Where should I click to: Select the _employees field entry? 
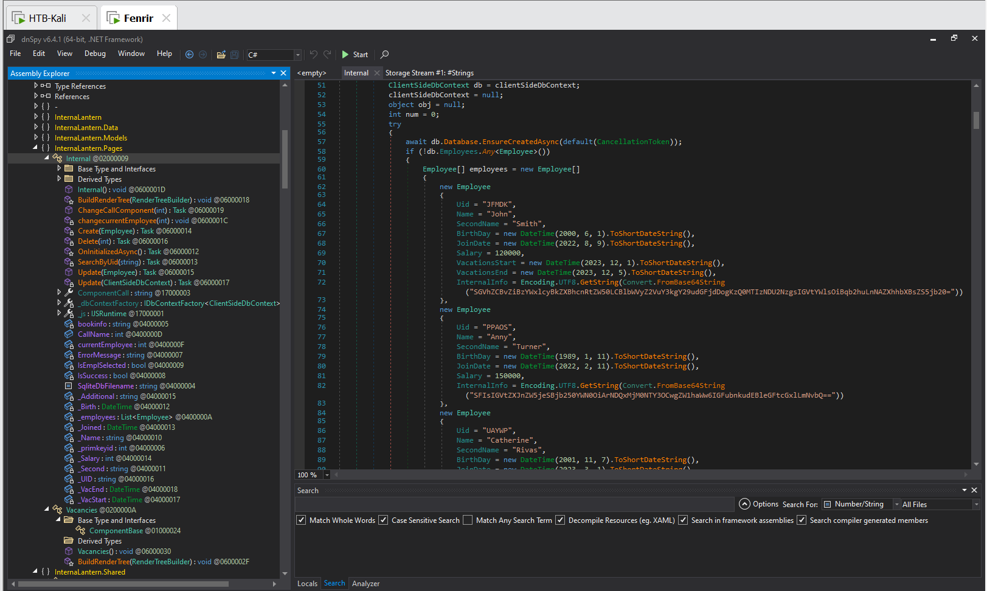pyautogui.click(x=145, y=417)
